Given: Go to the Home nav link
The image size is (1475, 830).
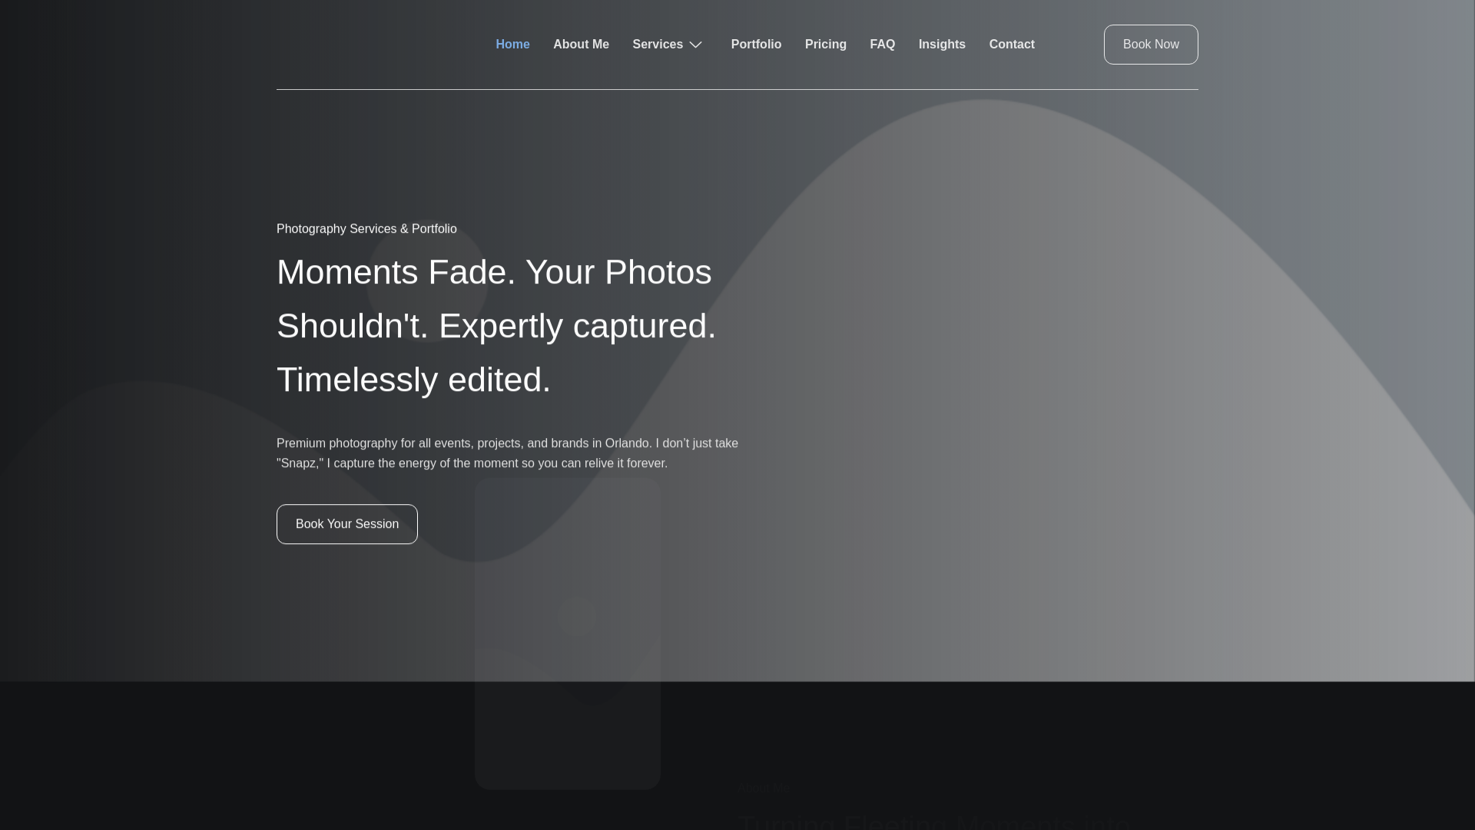Looking at the screenshot, I should pyautogui.click(x=512, y=45).
